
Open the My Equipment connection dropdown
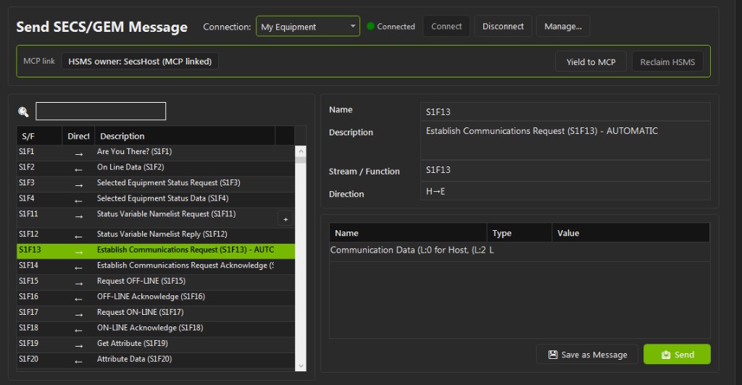[x=307, y=27]
